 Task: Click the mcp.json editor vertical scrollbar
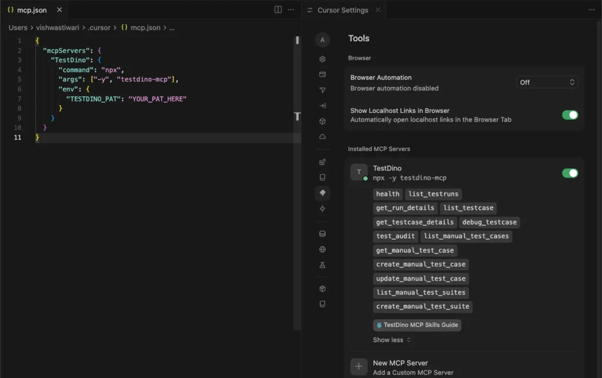pyautogui.click(x=297, y=182)
